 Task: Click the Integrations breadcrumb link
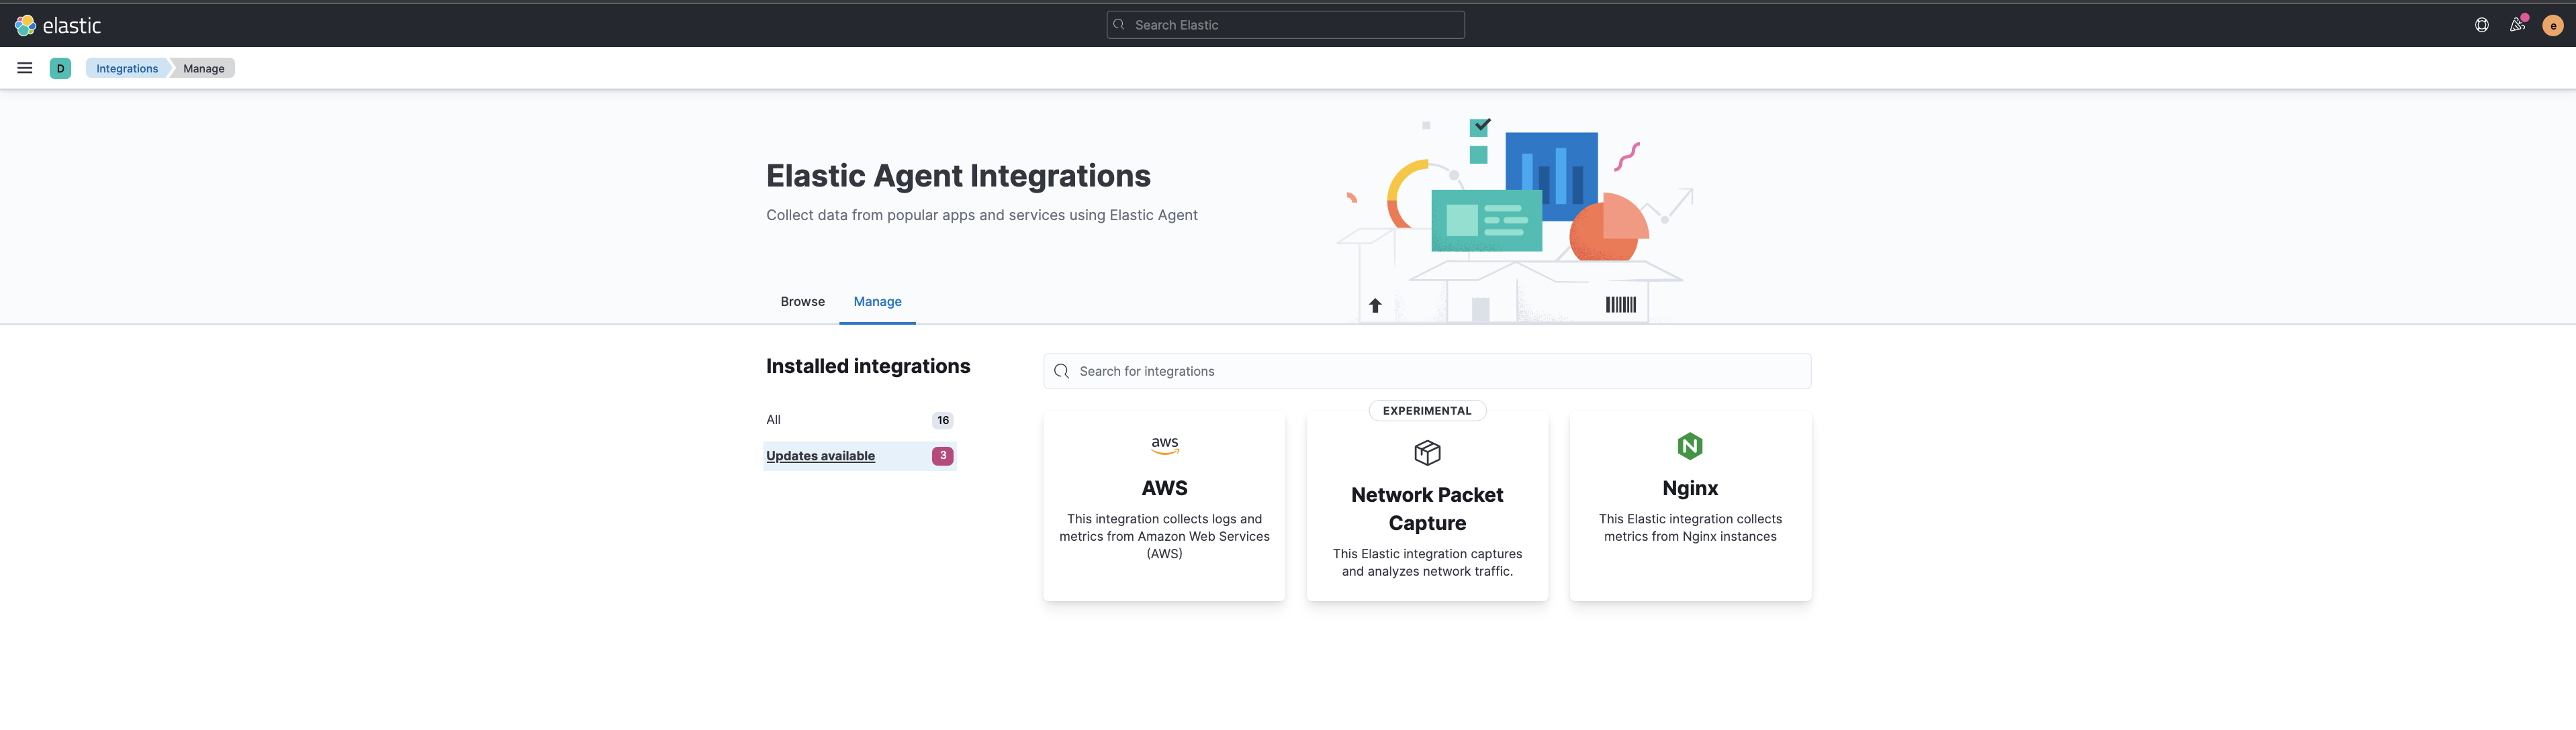[127, 68]
